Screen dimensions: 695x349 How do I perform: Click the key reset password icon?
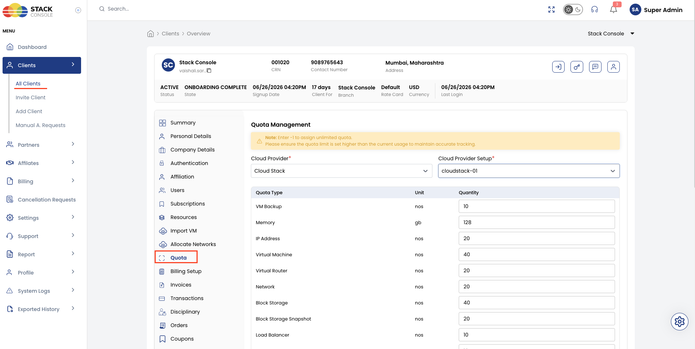[x=577, y=67]
